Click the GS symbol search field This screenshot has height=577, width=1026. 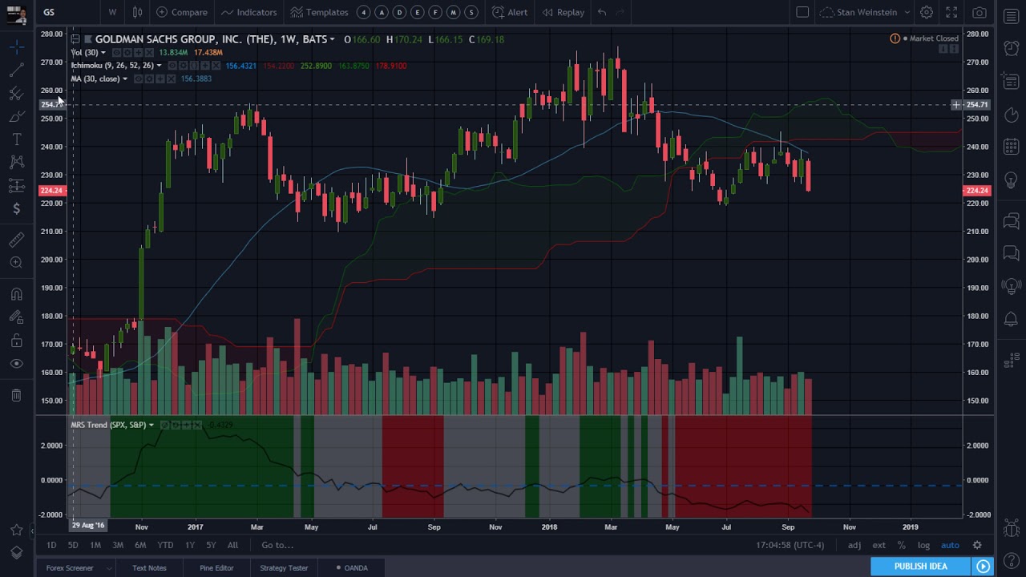pos(68,12)
